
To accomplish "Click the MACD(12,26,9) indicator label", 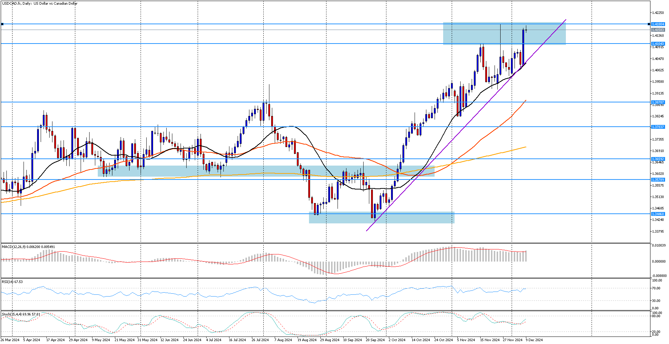I will pyautogui.click(x=29, y=247).
